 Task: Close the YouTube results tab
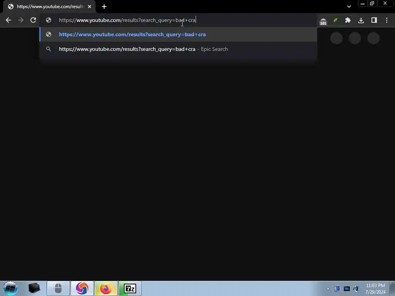pyautogui.click(x=89, y=7)
